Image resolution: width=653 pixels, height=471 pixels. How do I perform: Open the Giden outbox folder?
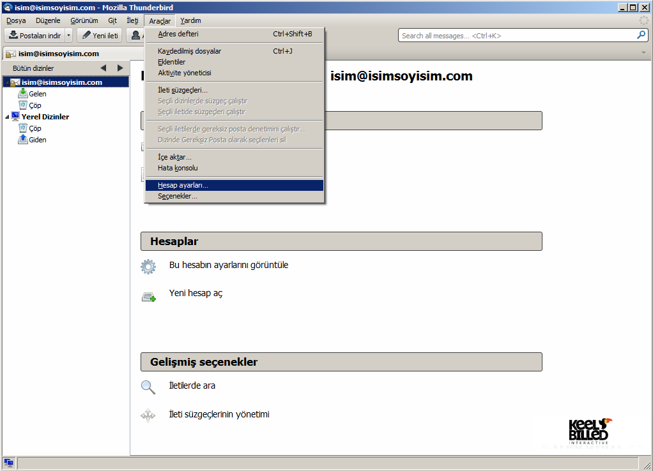pos(38,140)
